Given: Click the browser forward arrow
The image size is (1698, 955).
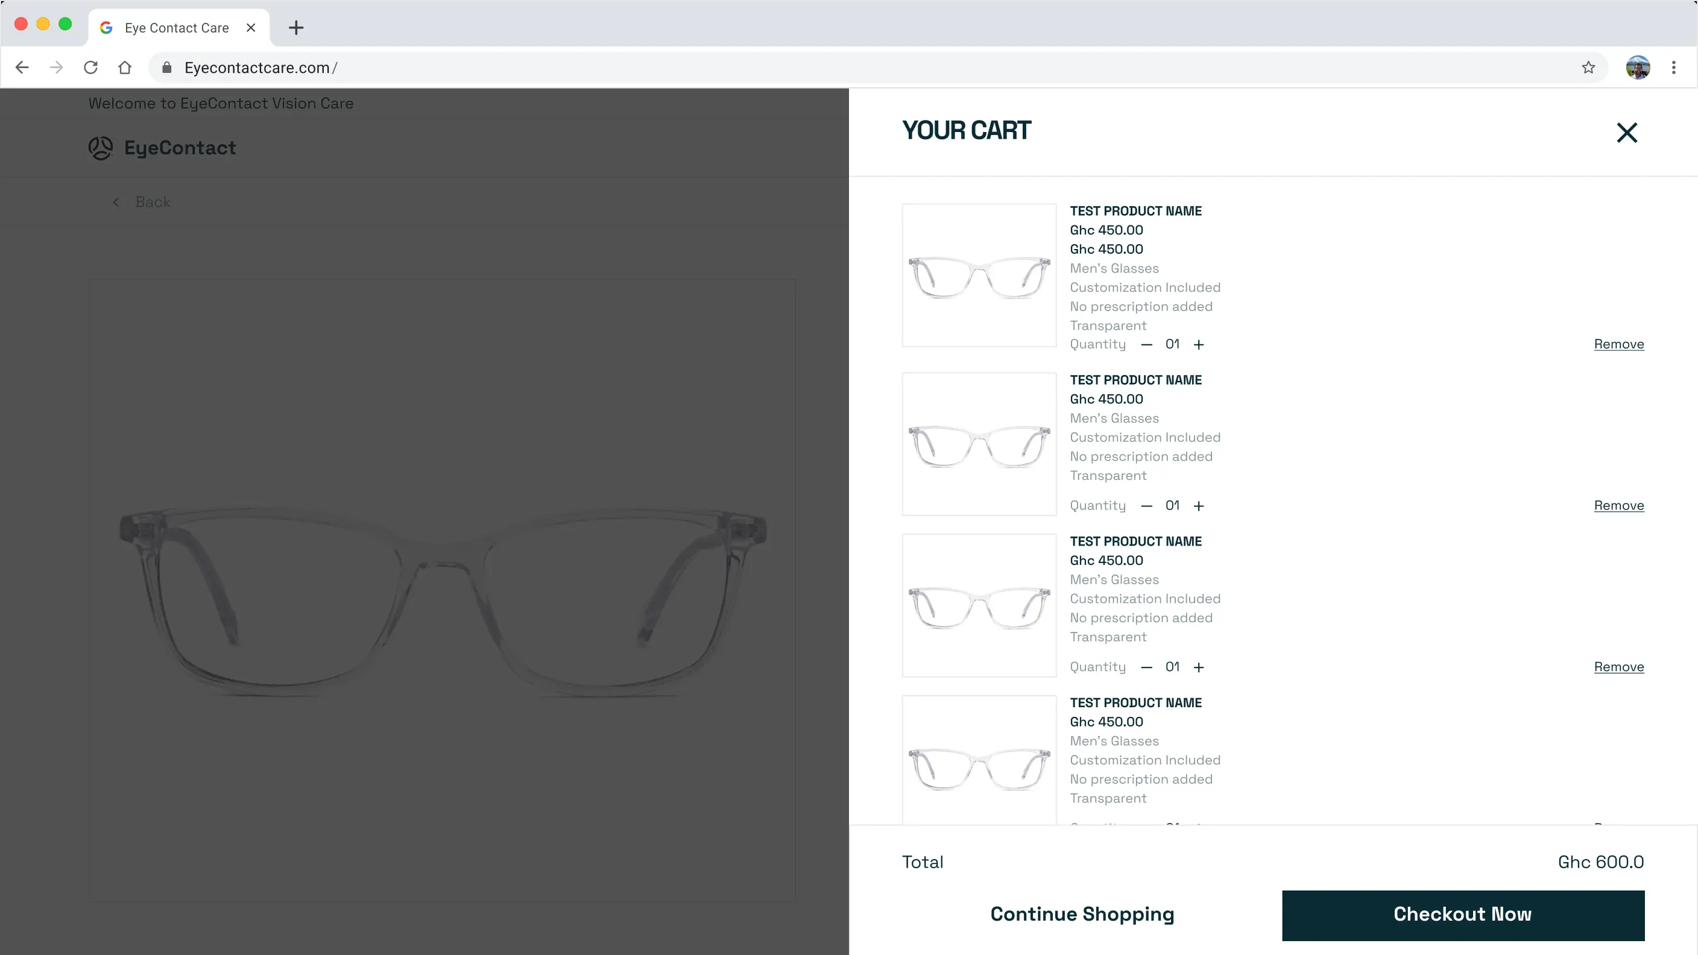Looking at the screenshot, I should click(57, 68).
